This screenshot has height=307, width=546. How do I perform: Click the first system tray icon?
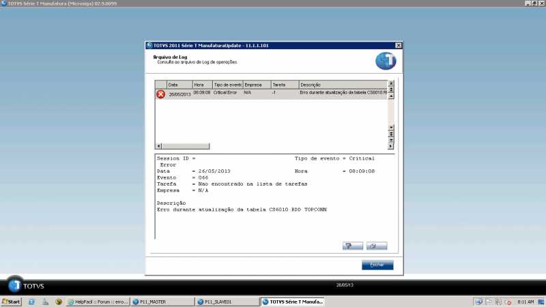pyautogui.click(x=479, y=302)
